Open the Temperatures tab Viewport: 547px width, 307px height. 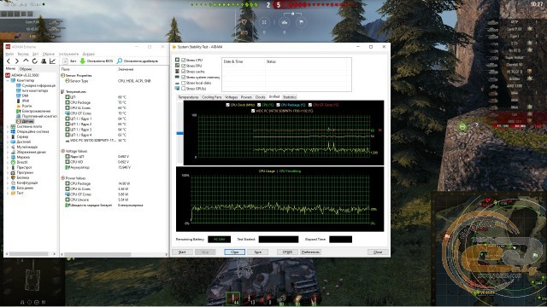coord(188,97)
